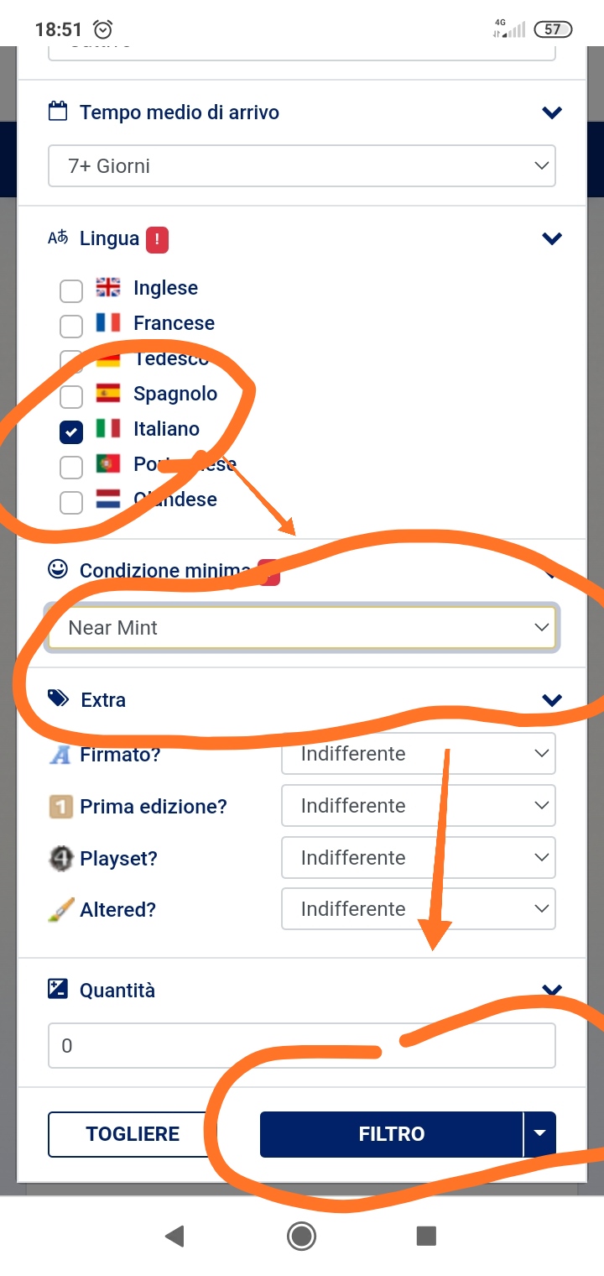This screenshot has height=1276, width=604.
Task: Tap the tag icon beside Extra
Action: point(58,698)
